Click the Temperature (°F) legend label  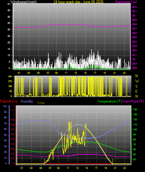click(110, 101)
